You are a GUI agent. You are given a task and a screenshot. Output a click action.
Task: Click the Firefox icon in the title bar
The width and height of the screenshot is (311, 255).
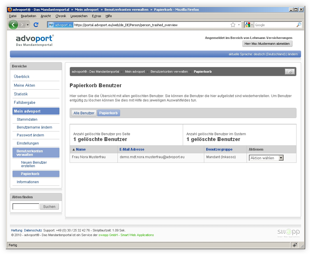(x=10, y=9)
